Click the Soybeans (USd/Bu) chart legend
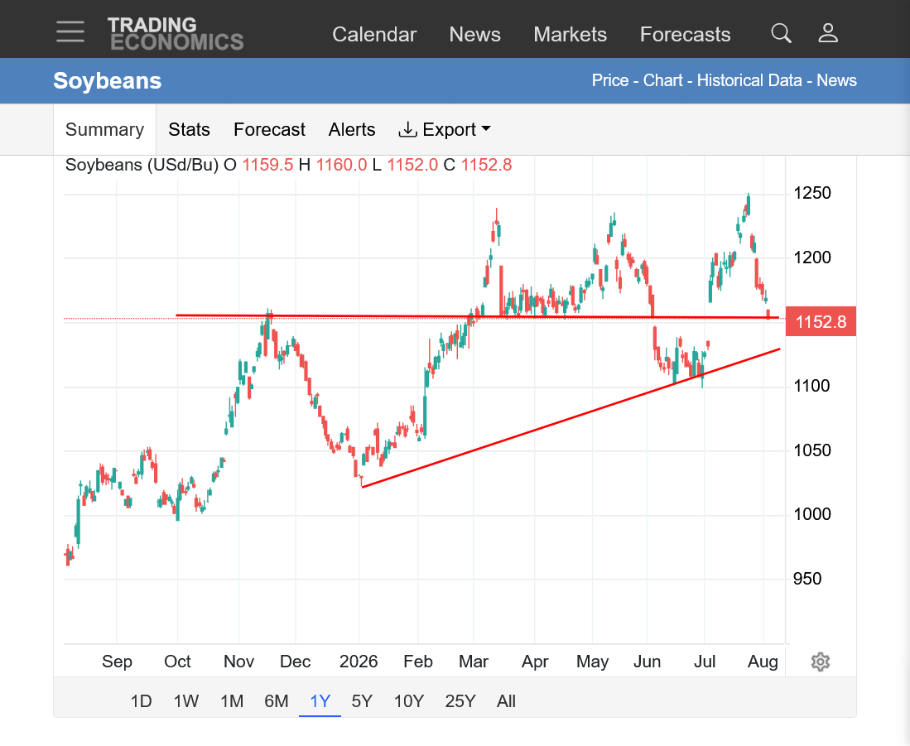This screenshot has height=746, width=910. [x=142, y=165]
